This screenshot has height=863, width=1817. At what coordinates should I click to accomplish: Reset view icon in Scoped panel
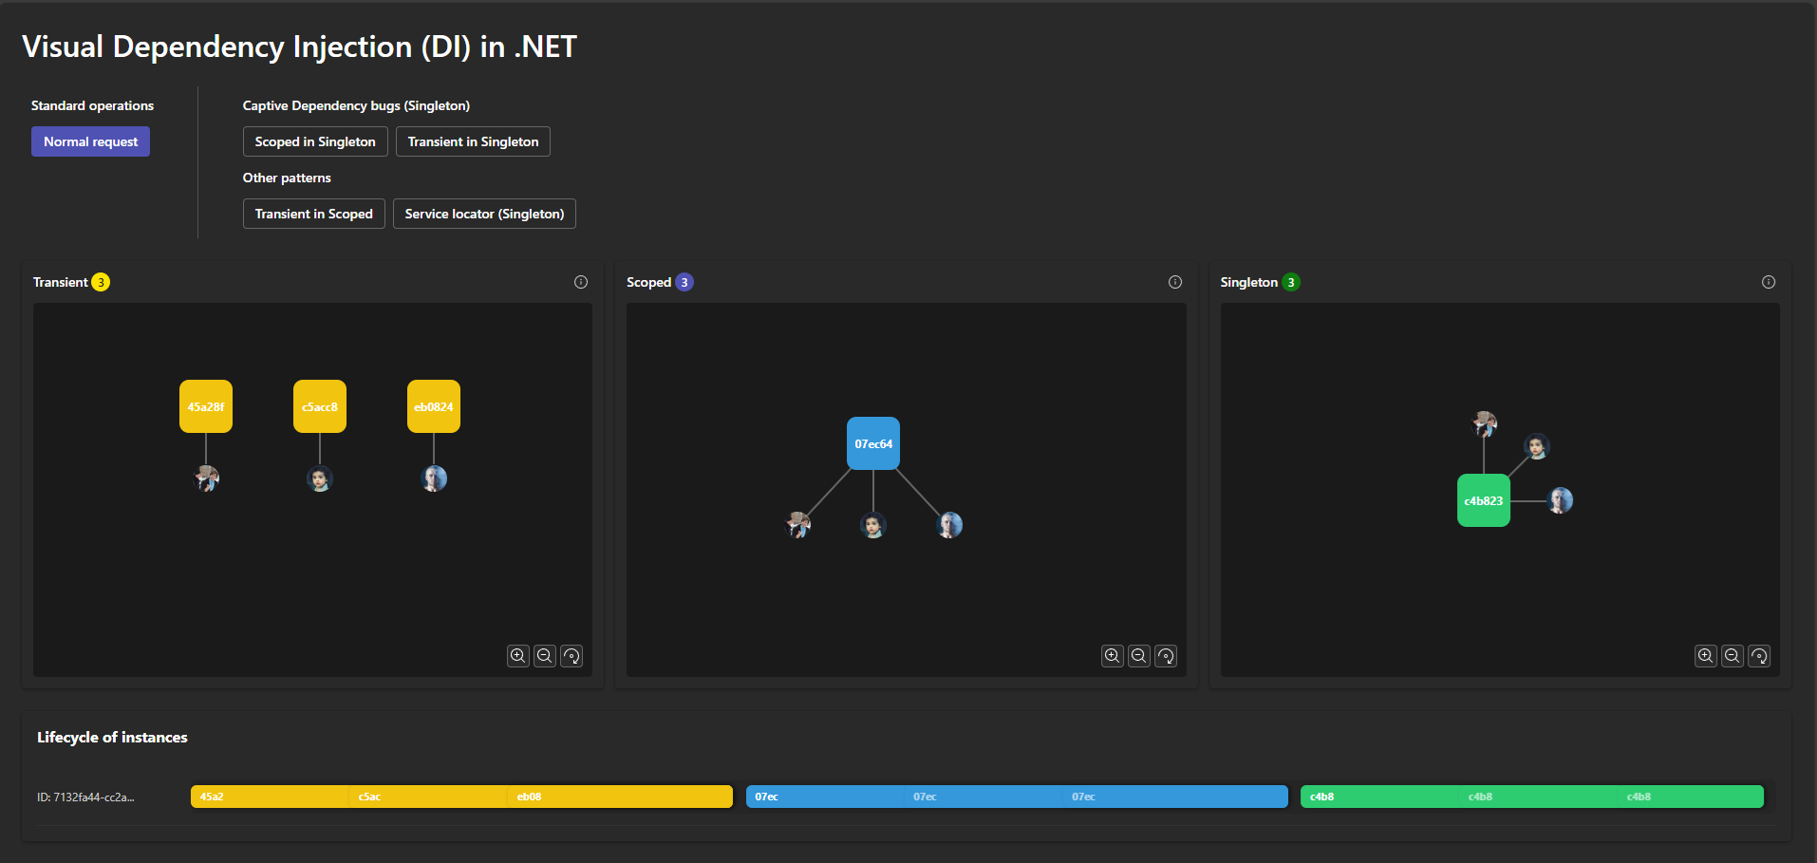tap(1166, 656)
